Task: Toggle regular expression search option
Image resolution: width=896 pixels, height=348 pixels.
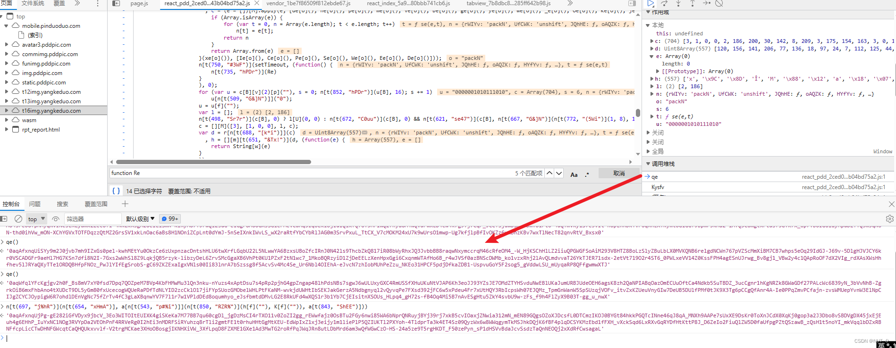Action: click(x=587, y=174)
